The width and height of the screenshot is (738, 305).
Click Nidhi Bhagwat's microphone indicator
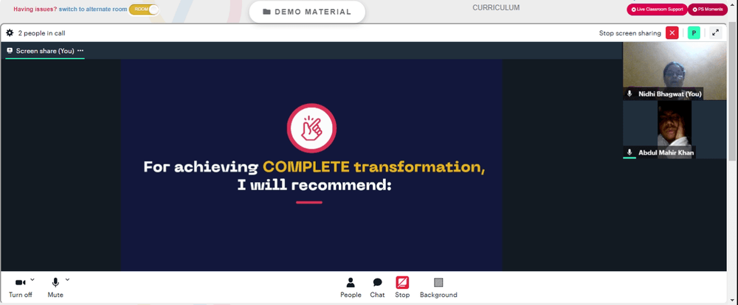pos(630,94)
